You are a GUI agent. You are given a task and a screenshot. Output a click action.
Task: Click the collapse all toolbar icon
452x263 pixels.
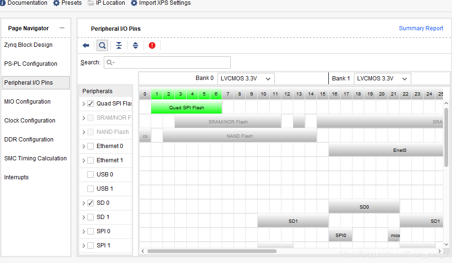click(x=119, y=45)
